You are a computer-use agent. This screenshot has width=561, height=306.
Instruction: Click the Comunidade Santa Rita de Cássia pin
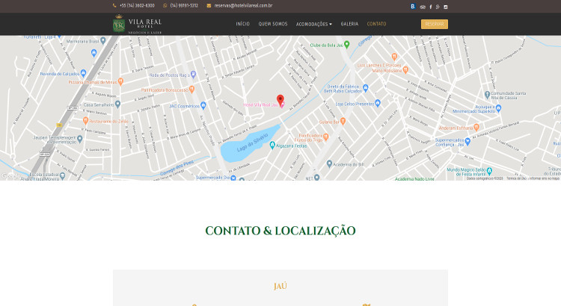[487, 95]
